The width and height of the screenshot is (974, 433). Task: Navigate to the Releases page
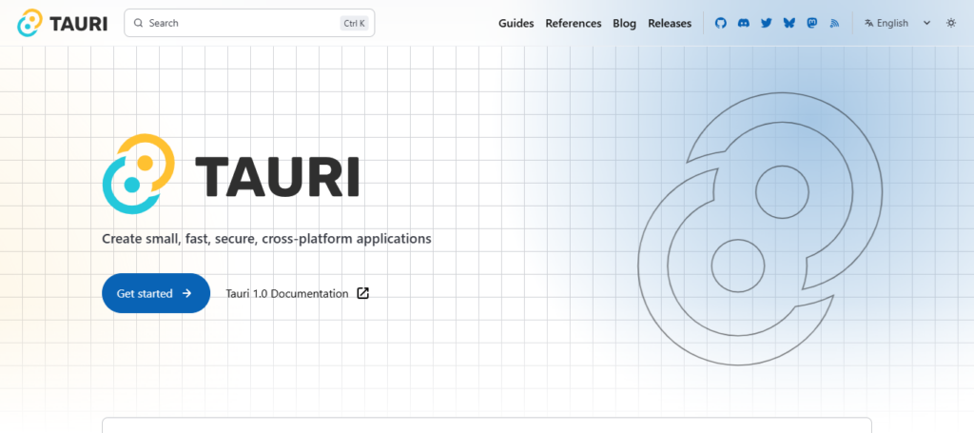click(670, 23)
